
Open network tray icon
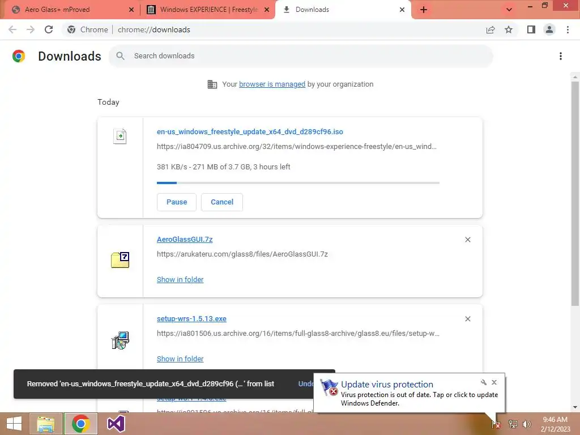[x=513, y=424]
